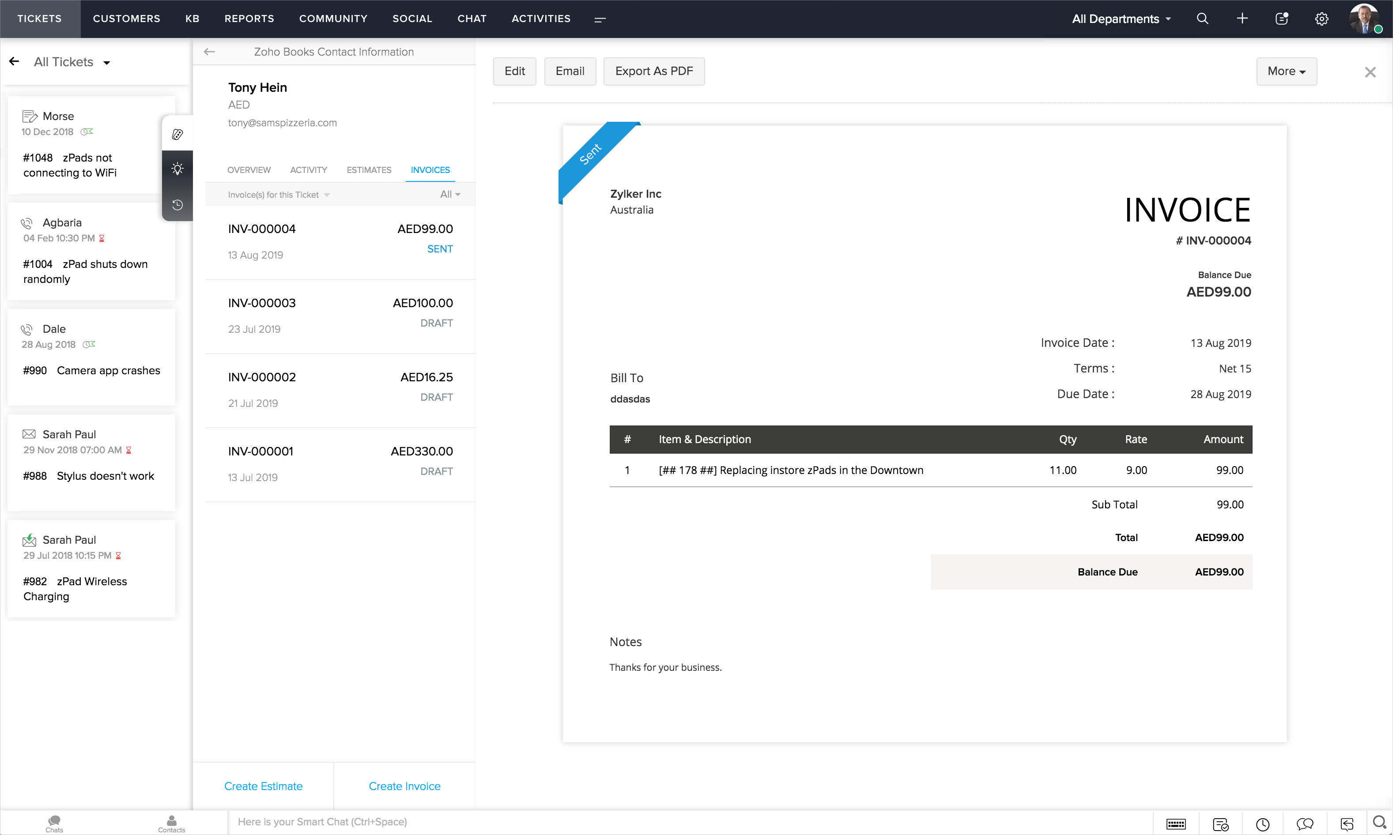Open the settings gear icon
This screenshot has height=835, width=1393.
1321,19
